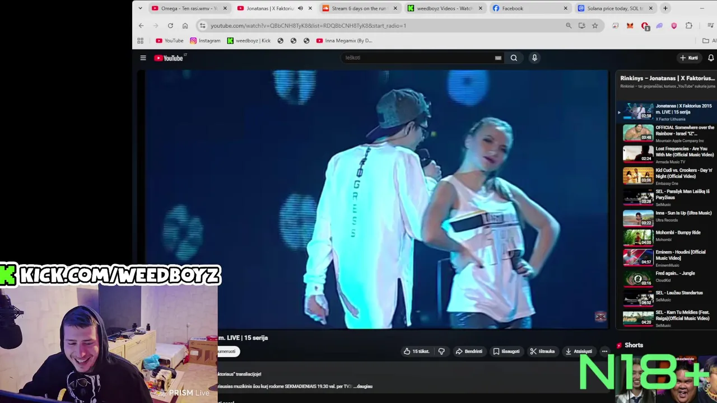Open the more actions ellipsis under the video
This screenshot has width=717, height=403.
[604, 352]
